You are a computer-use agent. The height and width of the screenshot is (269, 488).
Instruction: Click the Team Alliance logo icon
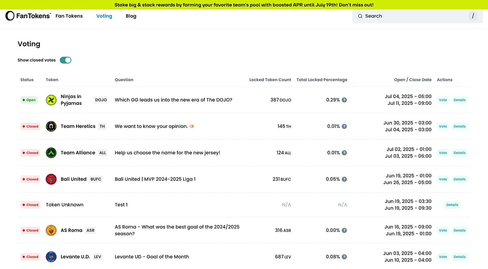51,152
